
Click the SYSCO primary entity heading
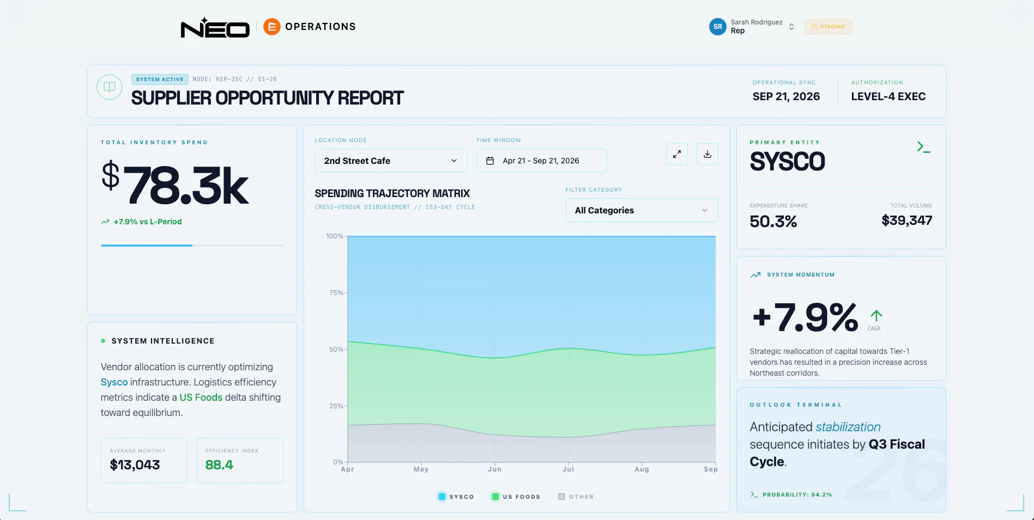coord(787,161)
